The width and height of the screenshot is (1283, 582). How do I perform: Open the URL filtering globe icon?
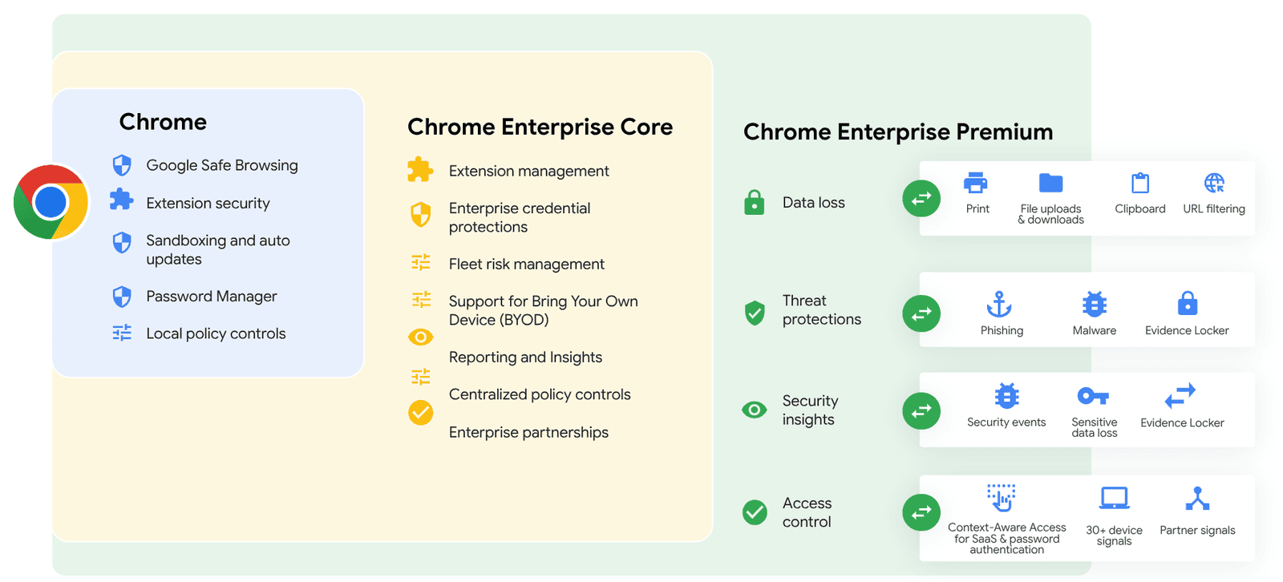point(1214,184)
